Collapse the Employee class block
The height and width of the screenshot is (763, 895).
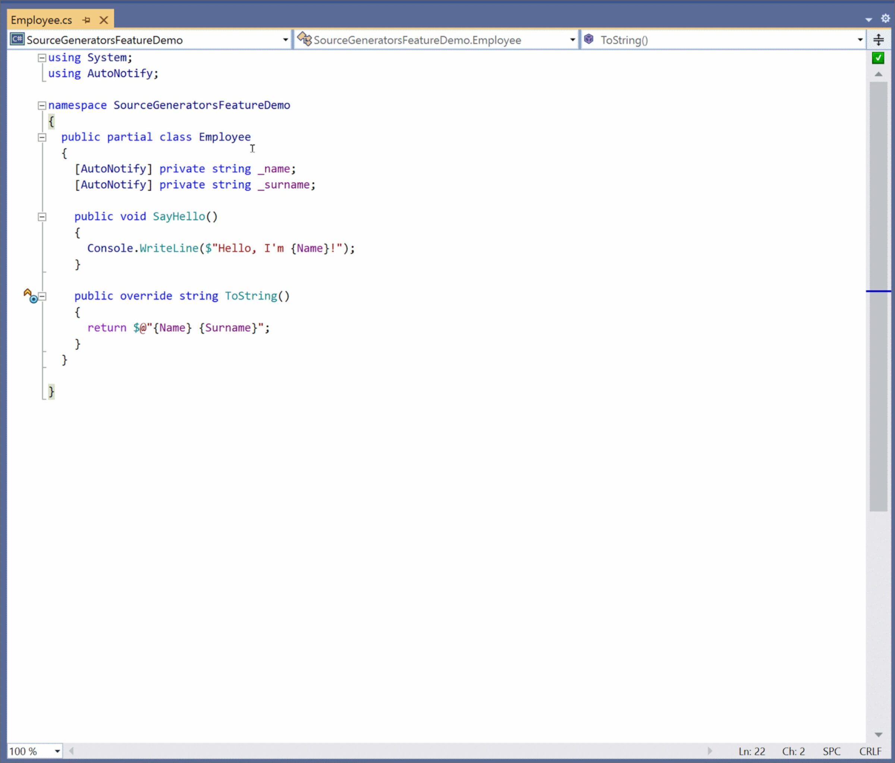click(42, 136)
